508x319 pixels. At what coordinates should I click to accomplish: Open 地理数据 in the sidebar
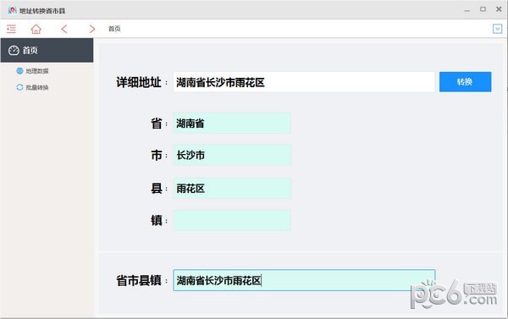[37, 71]
